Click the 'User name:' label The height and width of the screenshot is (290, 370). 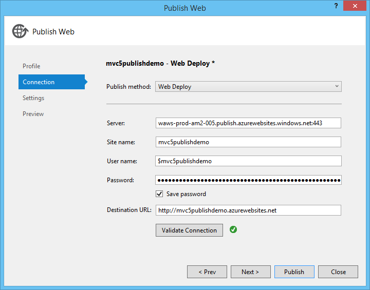[x=122, y=161]
